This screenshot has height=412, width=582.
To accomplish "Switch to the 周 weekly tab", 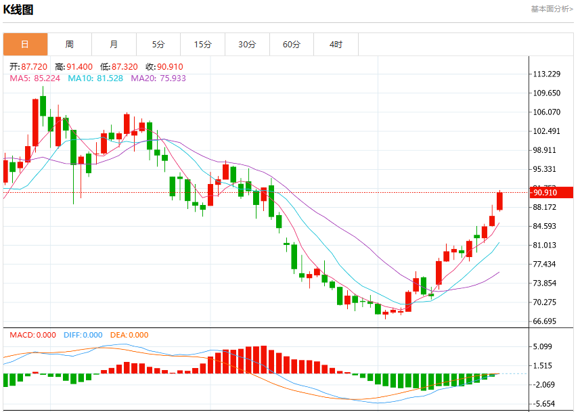I will point(70,44).
